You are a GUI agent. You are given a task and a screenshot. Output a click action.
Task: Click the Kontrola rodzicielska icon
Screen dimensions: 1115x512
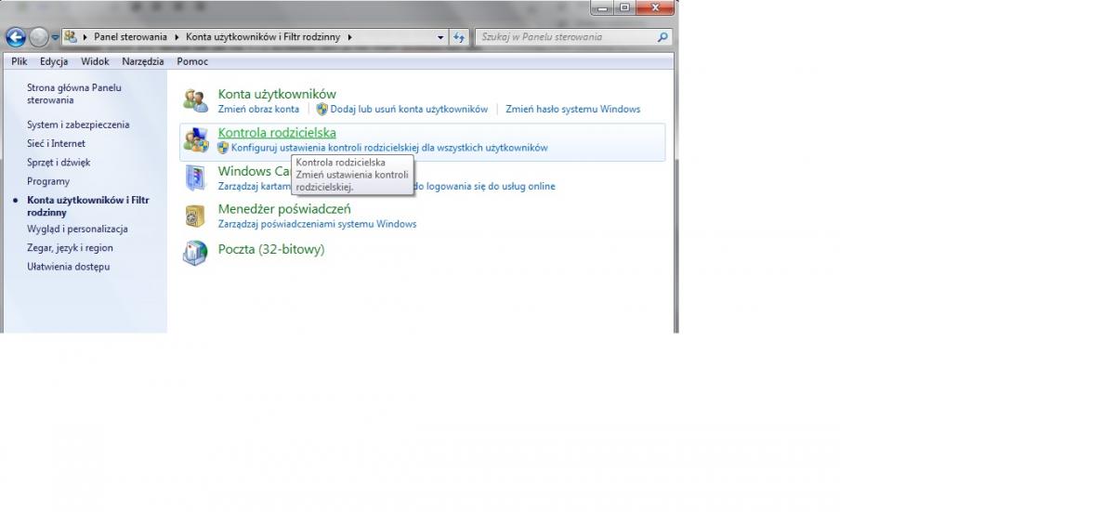(x=195, y=140)
